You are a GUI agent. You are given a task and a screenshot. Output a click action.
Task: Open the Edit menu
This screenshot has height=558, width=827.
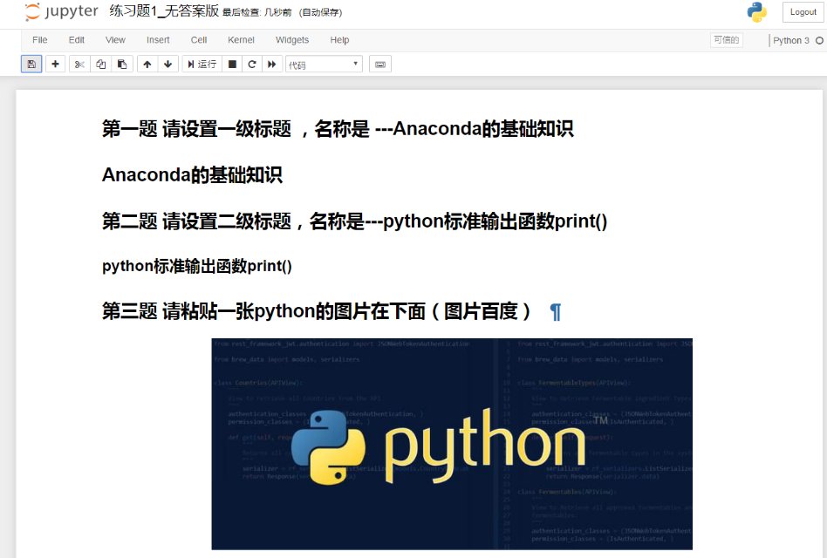click(x=77, y=40)
